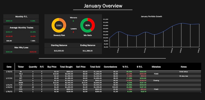Screen dimensions: 205x100
Task: Click the Ending Balance label
Action: 88,45
